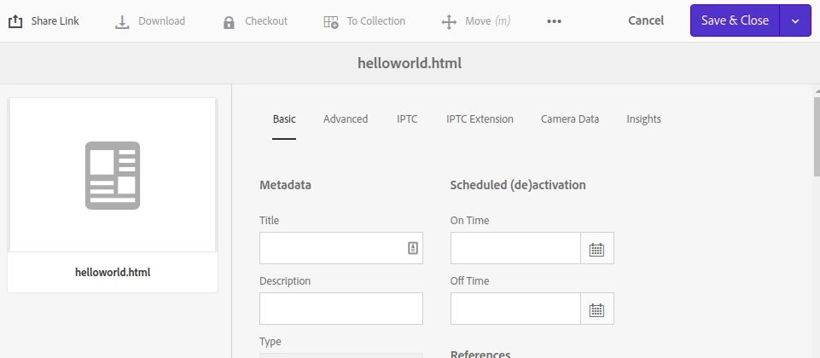The height and width of the screenshot is (358, 820).
Task: Switch to the Advanced tab
Action: (x=346, y=119)
